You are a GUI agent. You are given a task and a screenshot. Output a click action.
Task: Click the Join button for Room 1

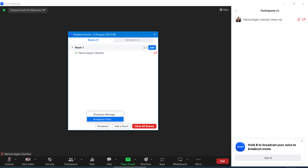(152, 47)
